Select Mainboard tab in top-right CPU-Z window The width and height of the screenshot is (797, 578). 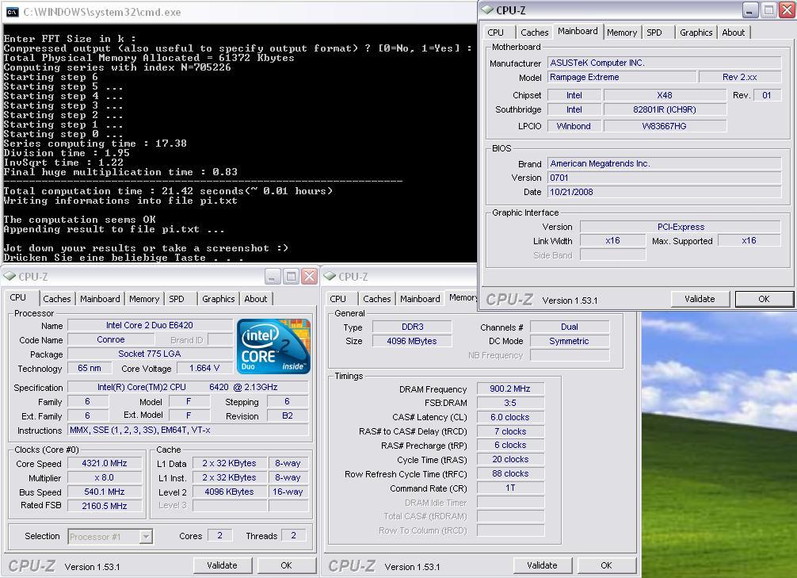(x=578, y=31)
